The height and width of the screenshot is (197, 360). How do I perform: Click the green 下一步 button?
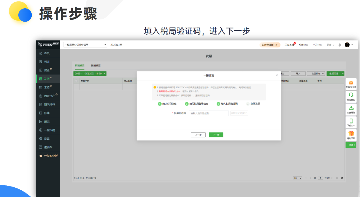[216, 135]
